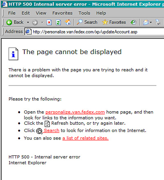This screenshot has height=180, width=164.
Task: Expand the Forward history dropdown arrow
Action: point(42,22)
